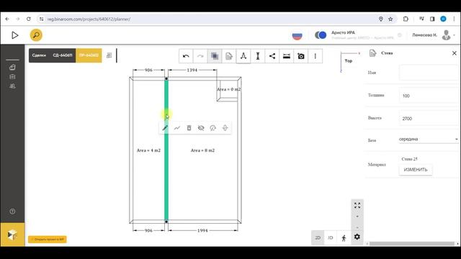
Task: Take a snapshot with camera icon
Action: pyautogui.click(x=301, y=56)
